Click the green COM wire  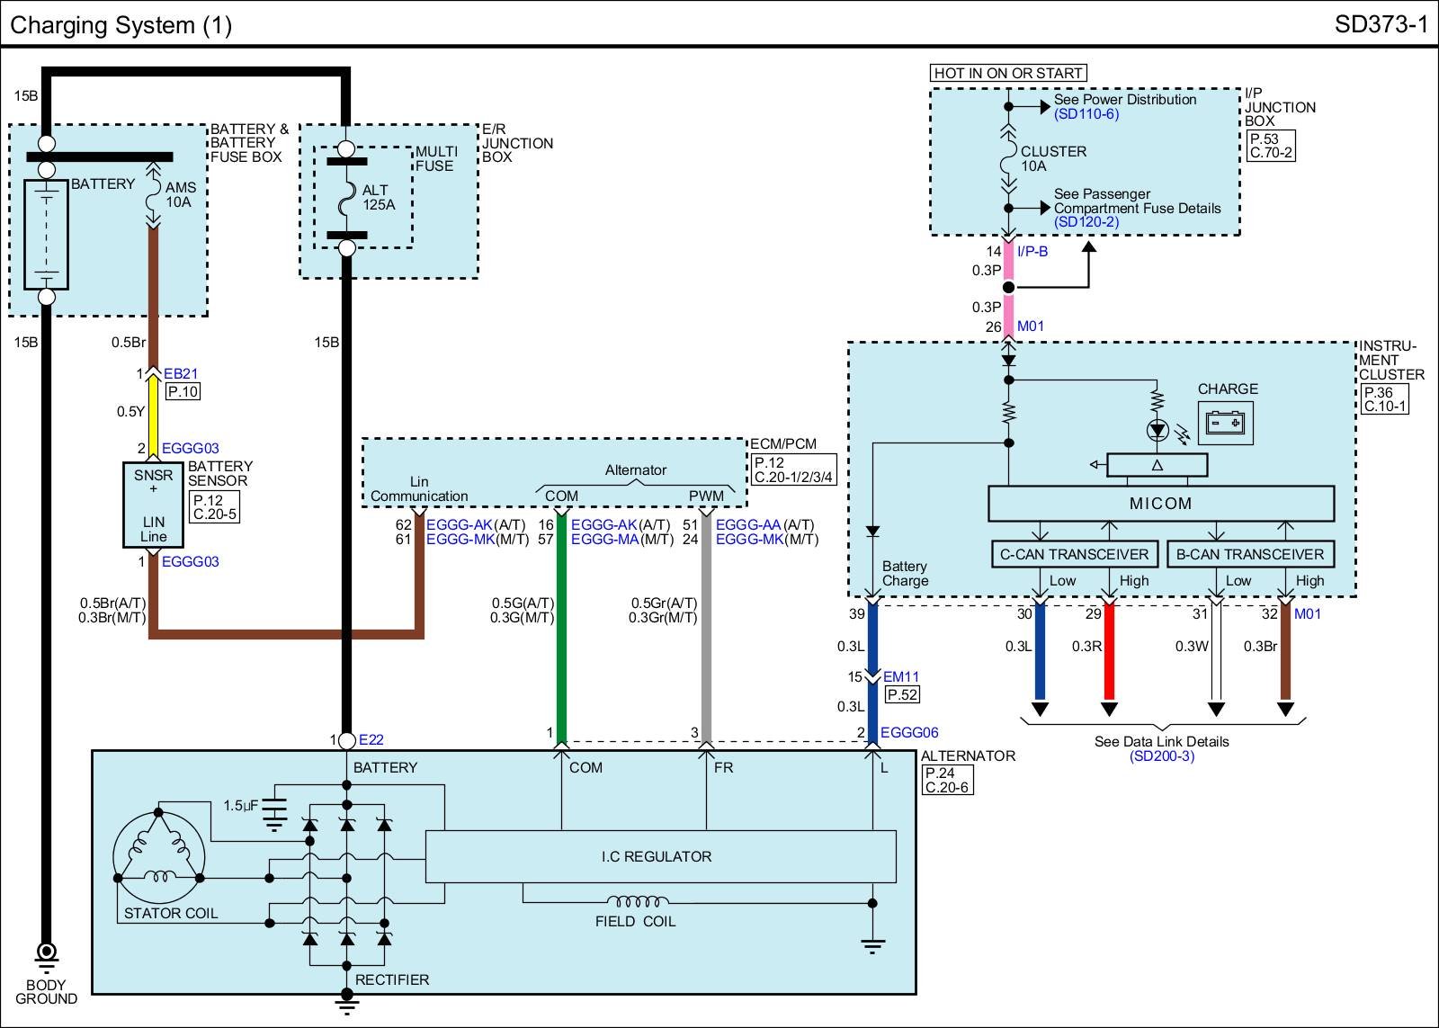point(561,630)
